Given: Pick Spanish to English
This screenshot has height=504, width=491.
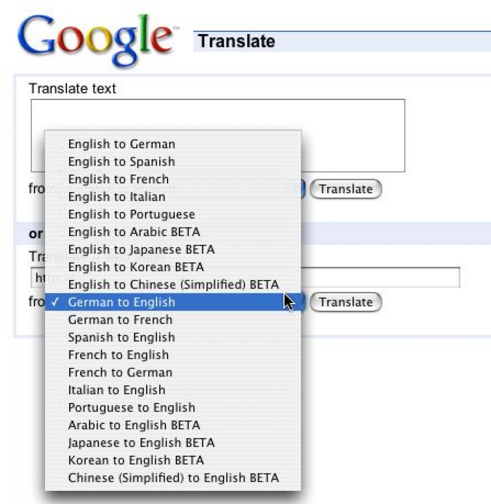Looking at the screenshot, I should pos(122,337).
